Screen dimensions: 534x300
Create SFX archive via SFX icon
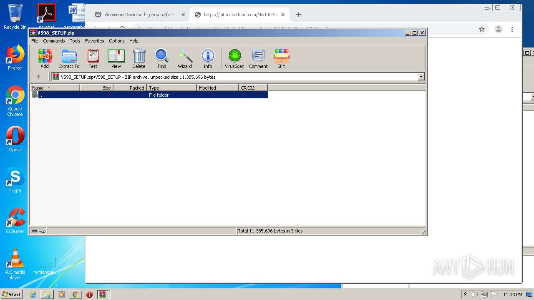coord(282,58)
